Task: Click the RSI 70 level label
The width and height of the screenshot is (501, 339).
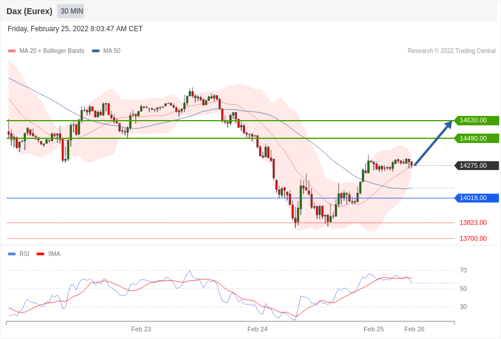Action: pyautogui.click(x=463, y=271)
